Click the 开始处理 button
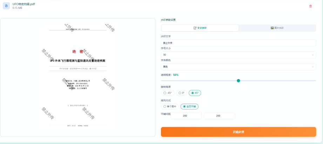The width and height of the screenshot is (323, 144). (x=238, y=132)
